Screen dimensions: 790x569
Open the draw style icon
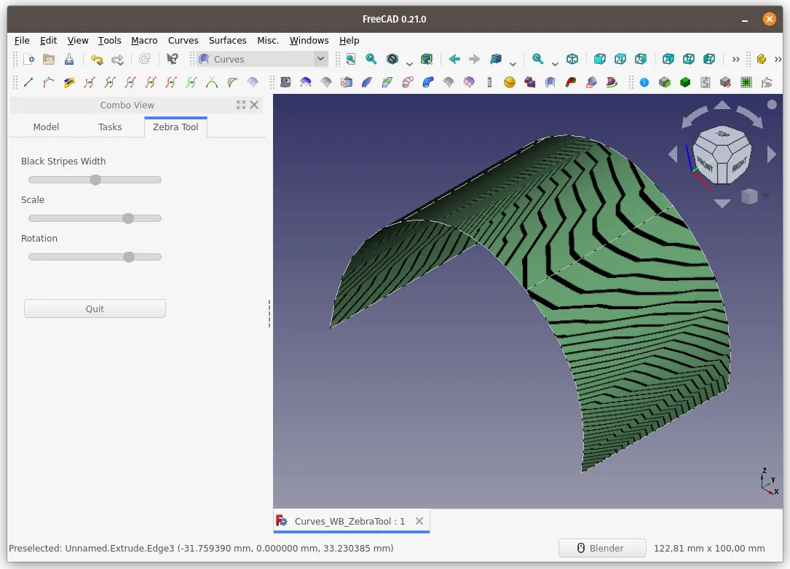[392, 60]
